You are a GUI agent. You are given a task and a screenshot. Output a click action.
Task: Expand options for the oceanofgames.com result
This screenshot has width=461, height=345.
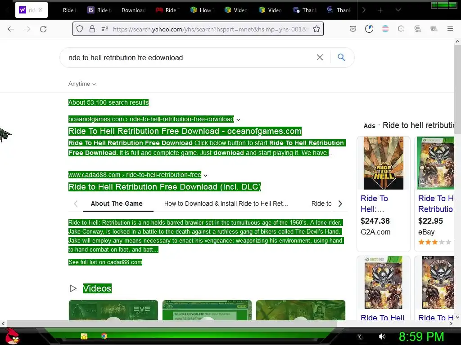point(239,119)
